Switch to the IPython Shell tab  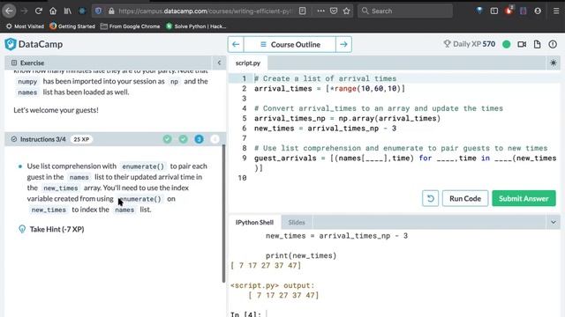coord(254,223)
